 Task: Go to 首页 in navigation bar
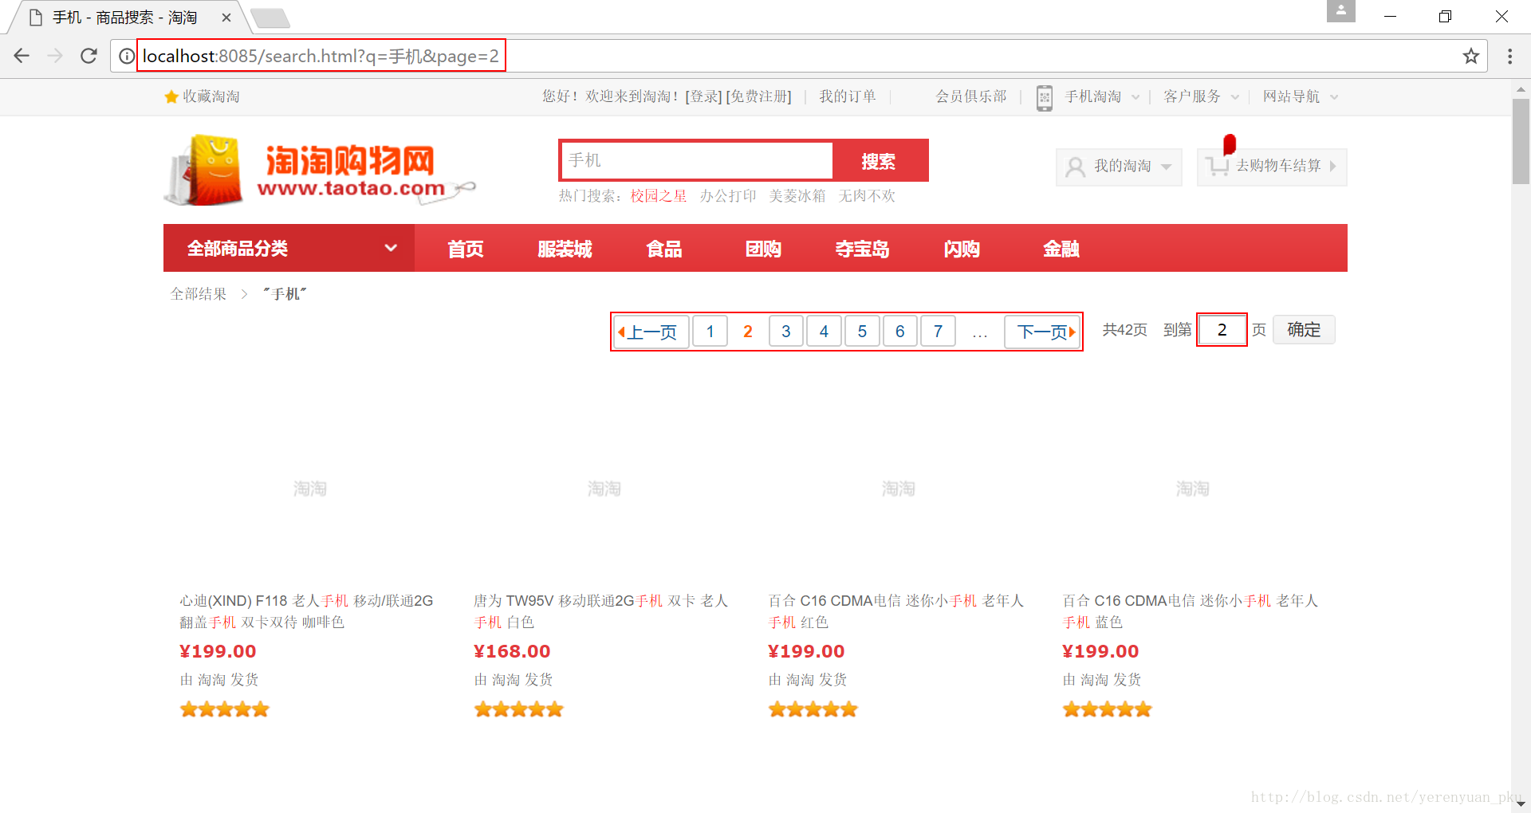coord(466,249)
